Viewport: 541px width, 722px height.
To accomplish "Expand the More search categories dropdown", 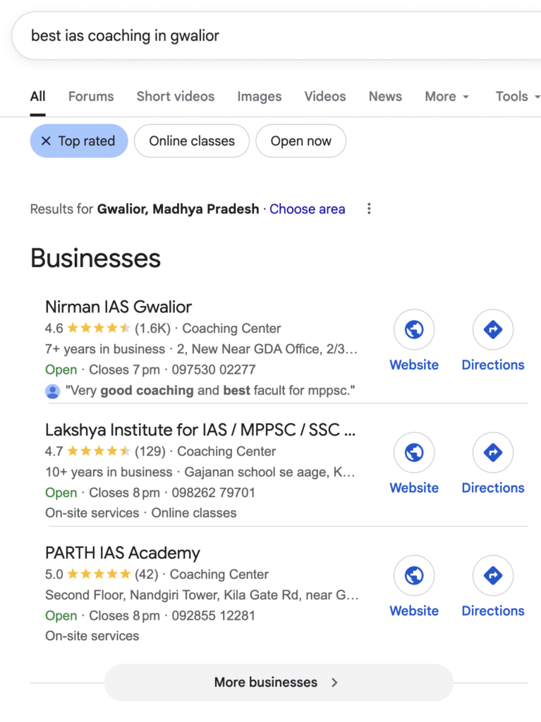I will point(447,97).
